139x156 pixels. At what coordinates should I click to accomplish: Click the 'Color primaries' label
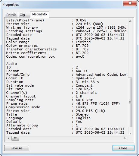click(22, 46)
